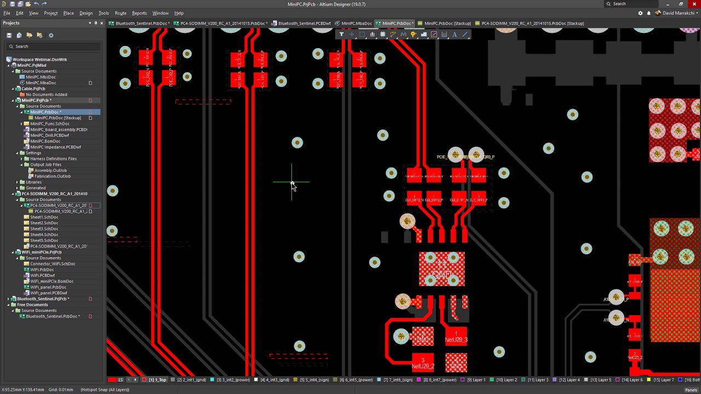Screen dimensions: 701x394
Task: Switch to the MiniPC.MbaDoc tab
Action: (358, 24)
